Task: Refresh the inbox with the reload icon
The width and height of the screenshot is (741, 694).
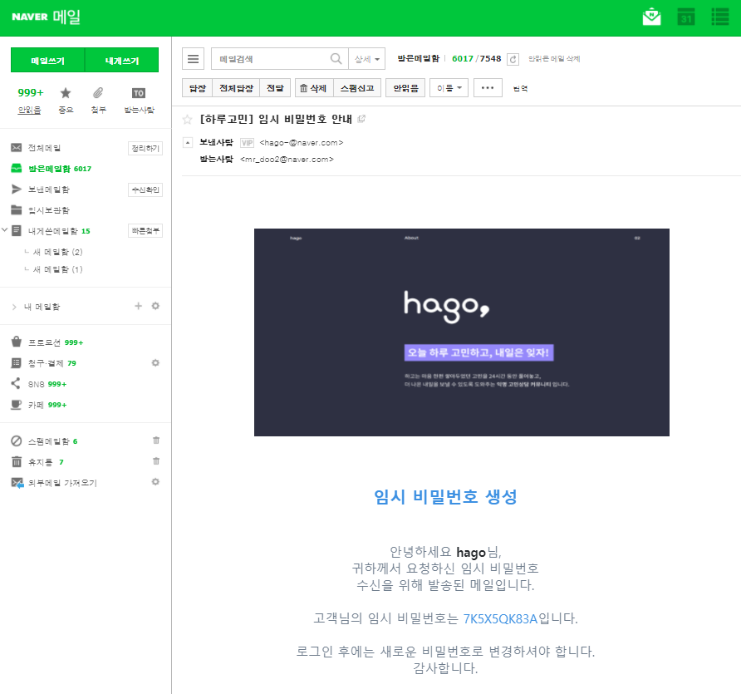Action: tap(513, 59)
